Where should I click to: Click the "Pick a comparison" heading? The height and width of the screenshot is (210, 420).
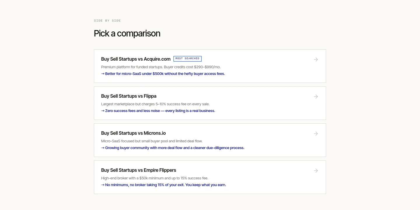click(x=127, y=34)
